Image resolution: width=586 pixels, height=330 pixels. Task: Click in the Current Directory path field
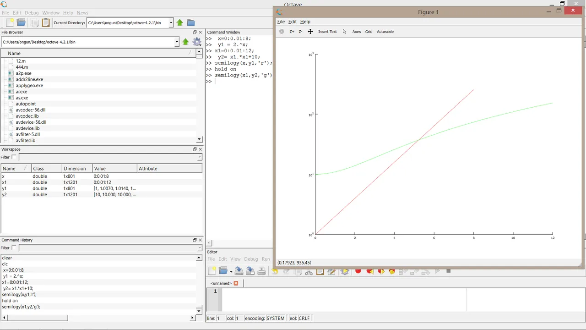(127, 22)
